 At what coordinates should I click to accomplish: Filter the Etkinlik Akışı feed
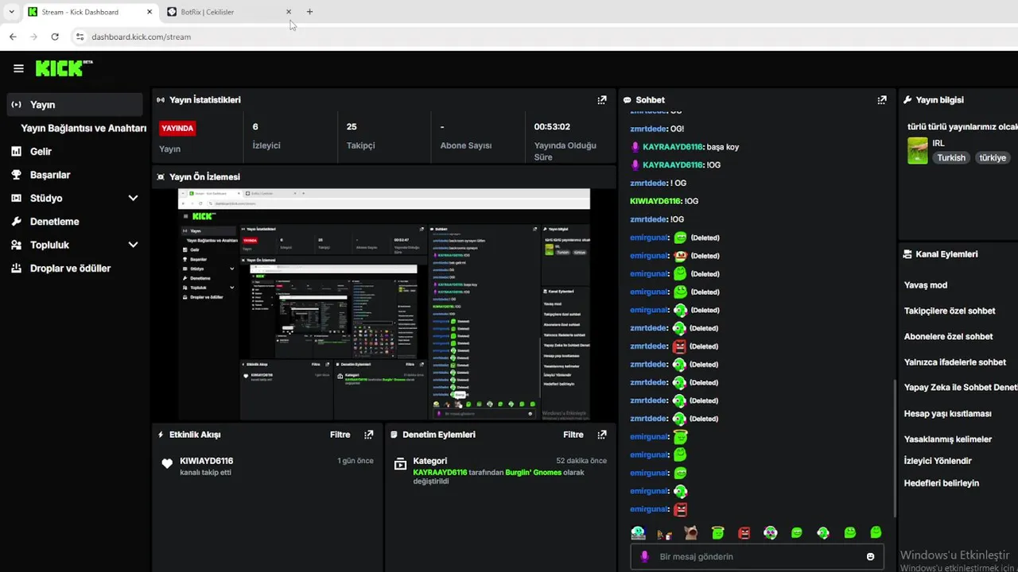(340, 435)
